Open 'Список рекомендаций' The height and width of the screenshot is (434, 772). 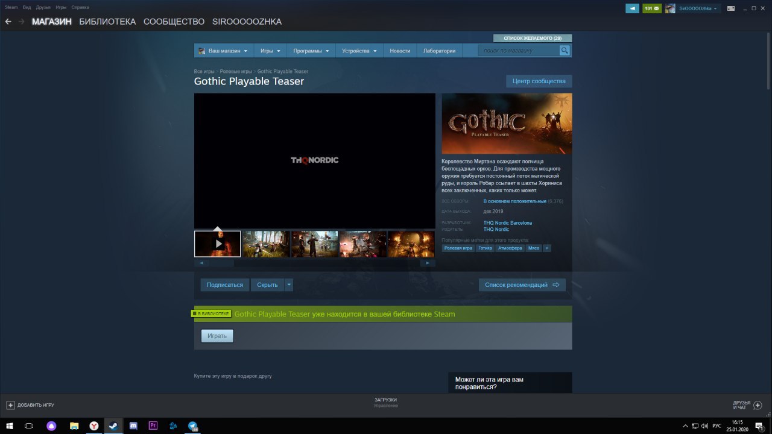[522, 285]
